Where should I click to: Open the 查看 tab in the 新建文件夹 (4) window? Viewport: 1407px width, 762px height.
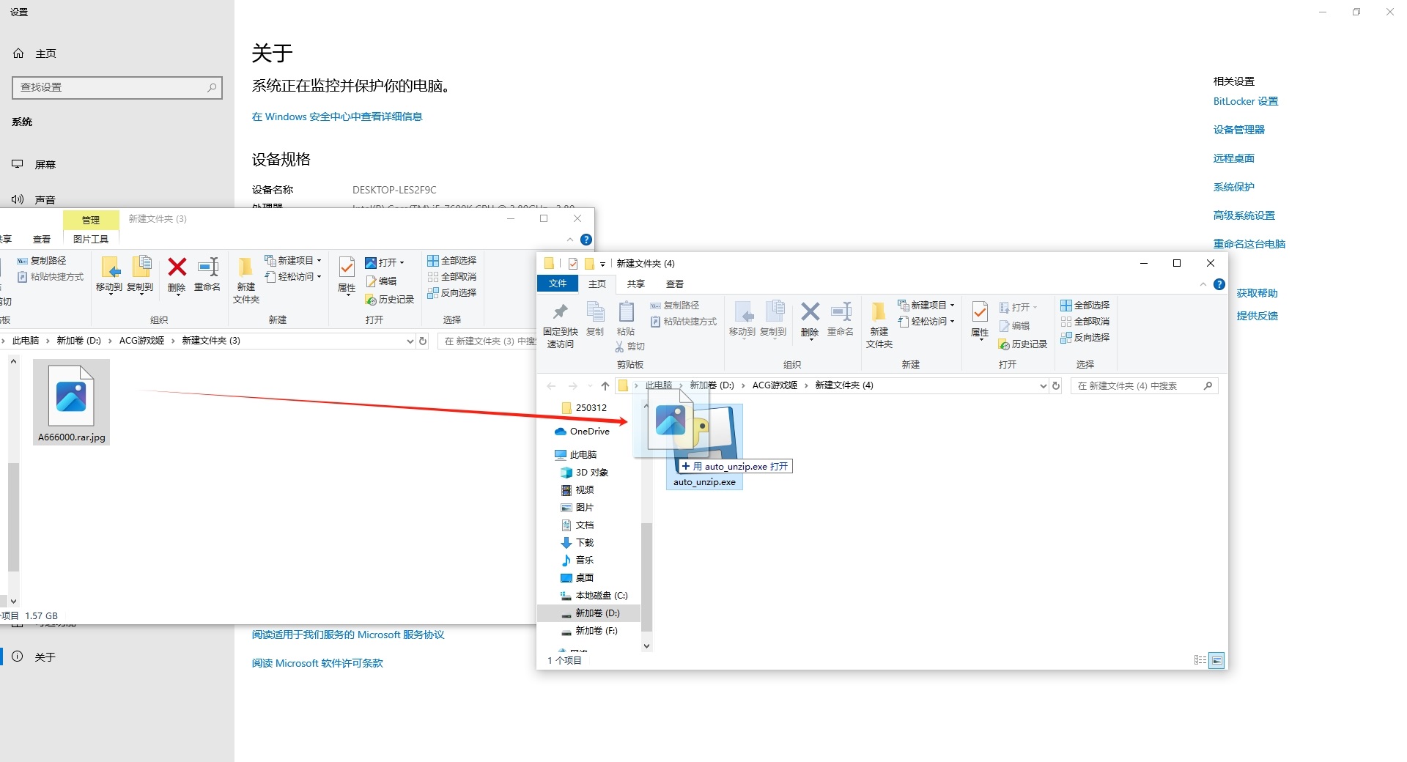(674, 284)
